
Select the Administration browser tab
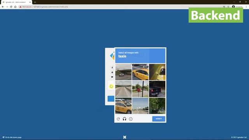[16, 2]
